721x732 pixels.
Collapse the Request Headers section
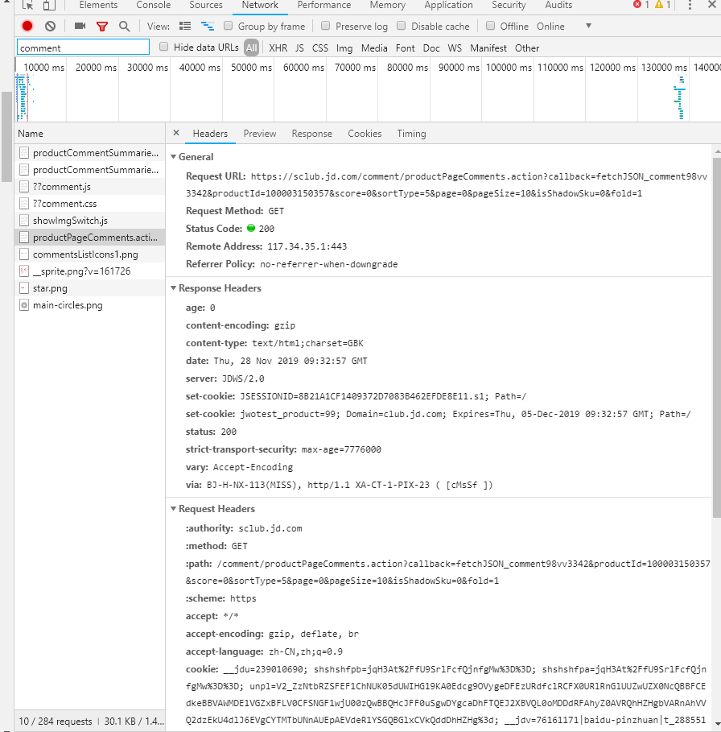[174, 508]
